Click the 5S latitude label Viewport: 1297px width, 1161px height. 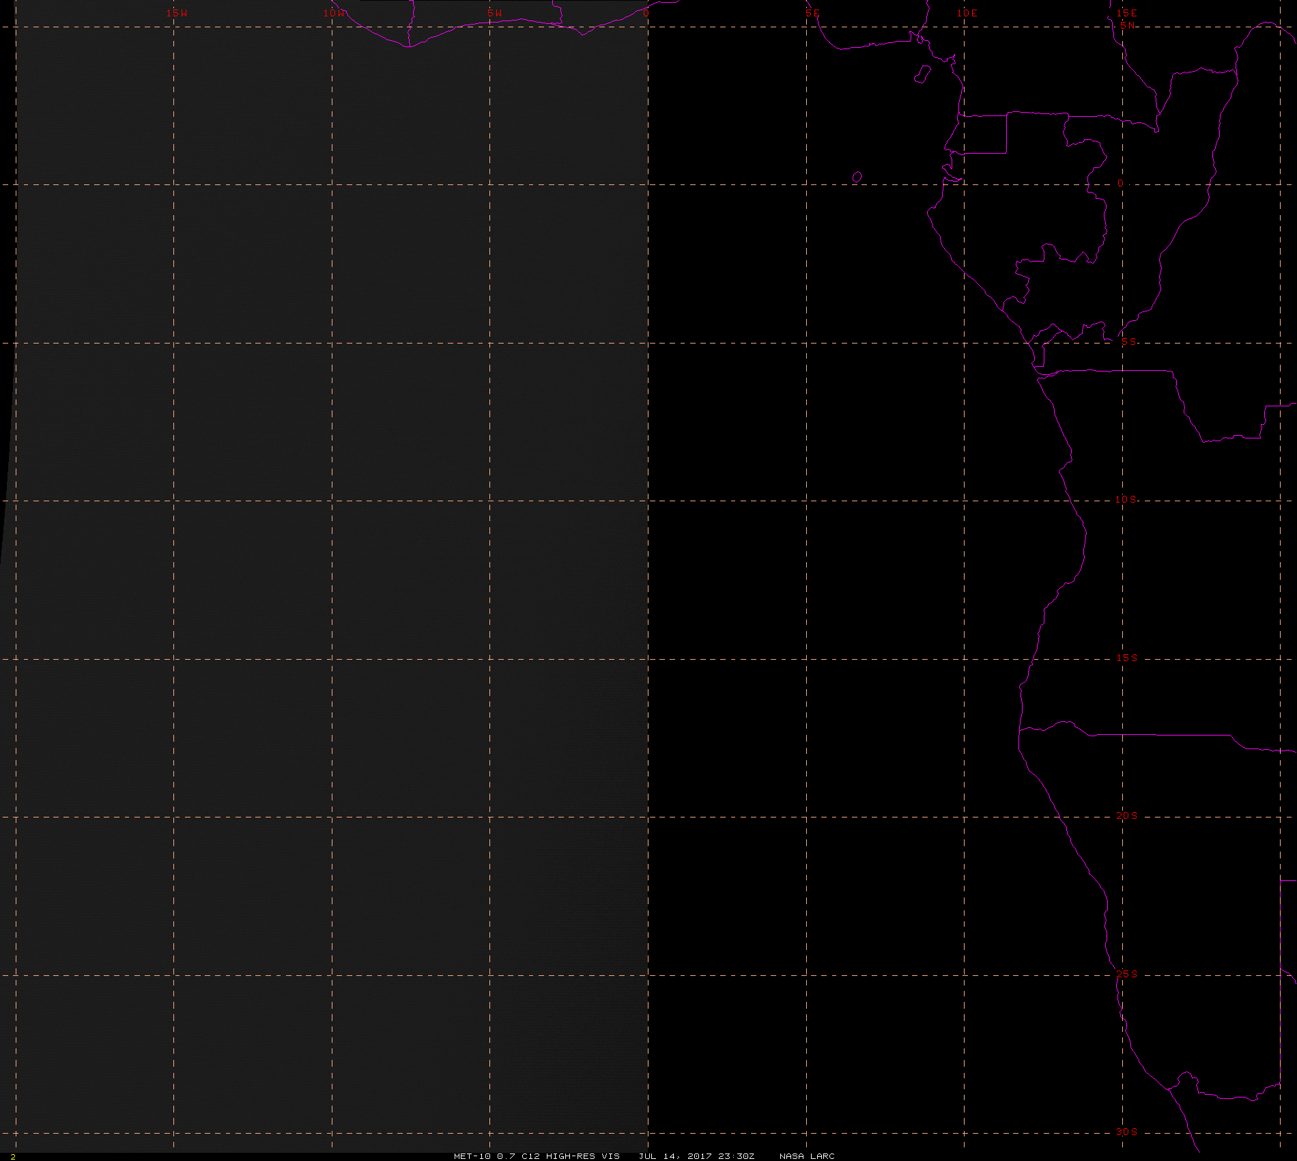[1129, 341]
